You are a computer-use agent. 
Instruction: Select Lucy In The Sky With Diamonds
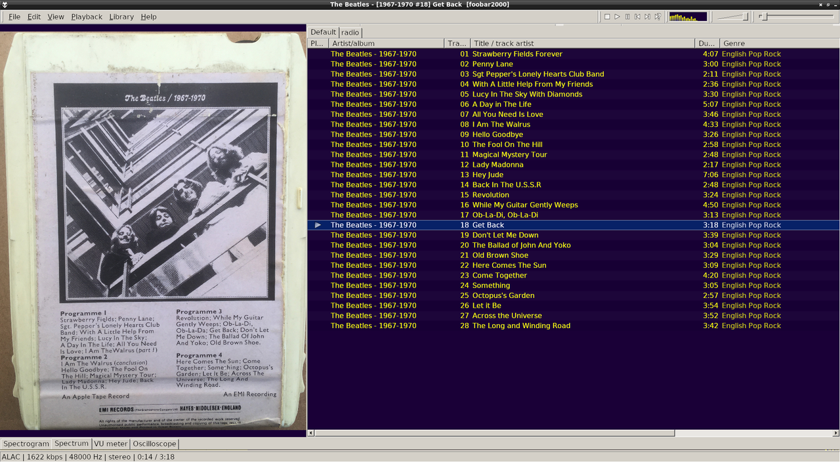574,94
